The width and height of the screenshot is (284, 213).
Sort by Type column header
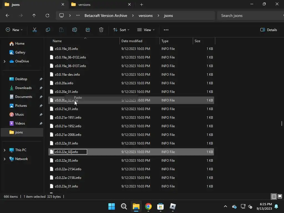(176, 41)
